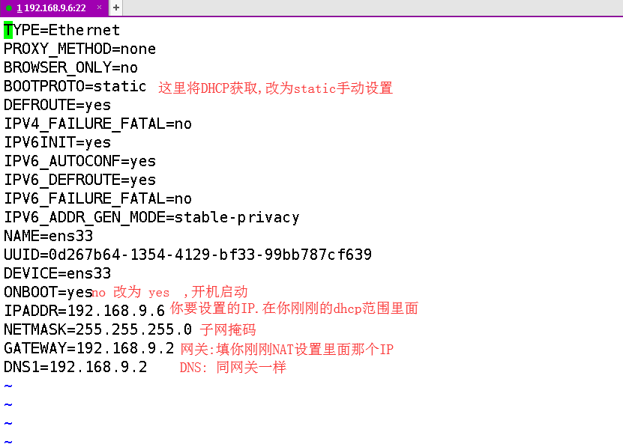The width and height of the screenshot is (623, 444).
Task: Switch to the 192.168.9.6:22 tab
Action: pyautogui.click(x=52, y=7)
